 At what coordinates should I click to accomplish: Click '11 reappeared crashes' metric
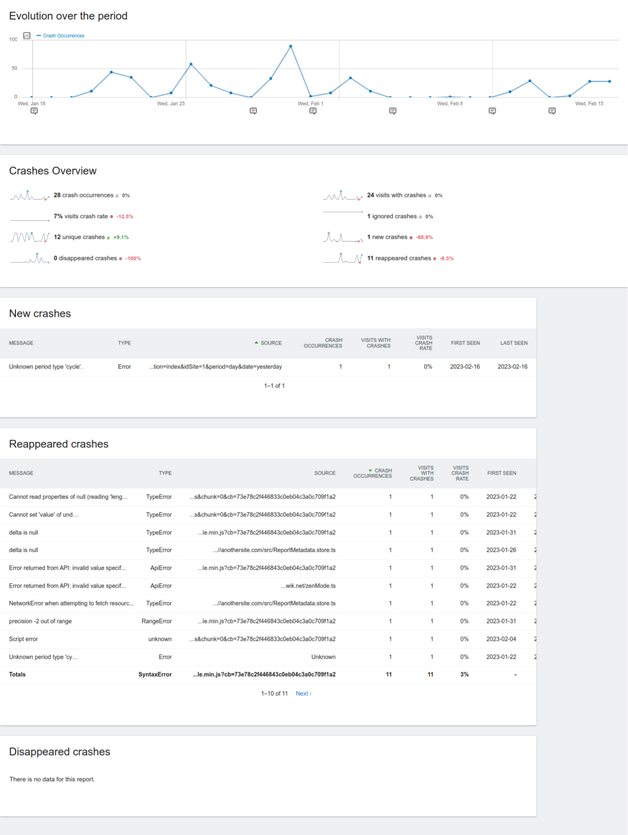(x=399, y=259)
